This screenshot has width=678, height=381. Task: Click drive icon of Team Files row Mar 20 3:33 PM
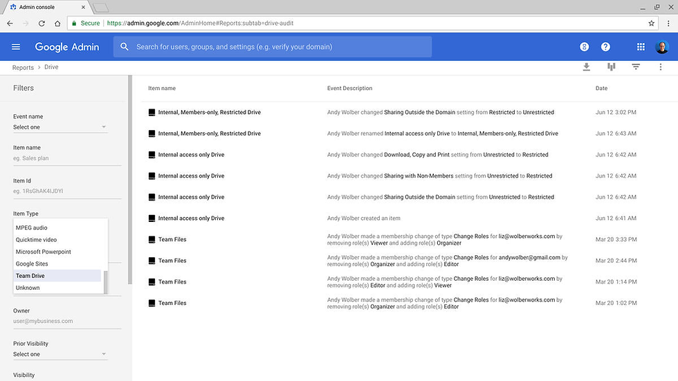tap(152, 239)
